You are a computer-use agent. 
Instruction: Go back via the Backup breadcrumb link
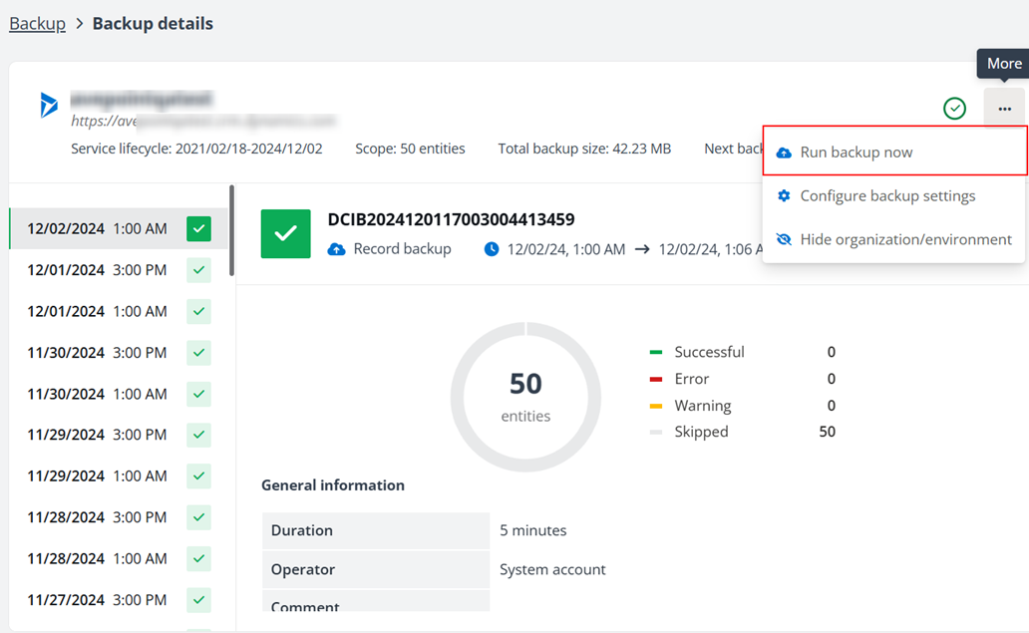pos(38,24)
